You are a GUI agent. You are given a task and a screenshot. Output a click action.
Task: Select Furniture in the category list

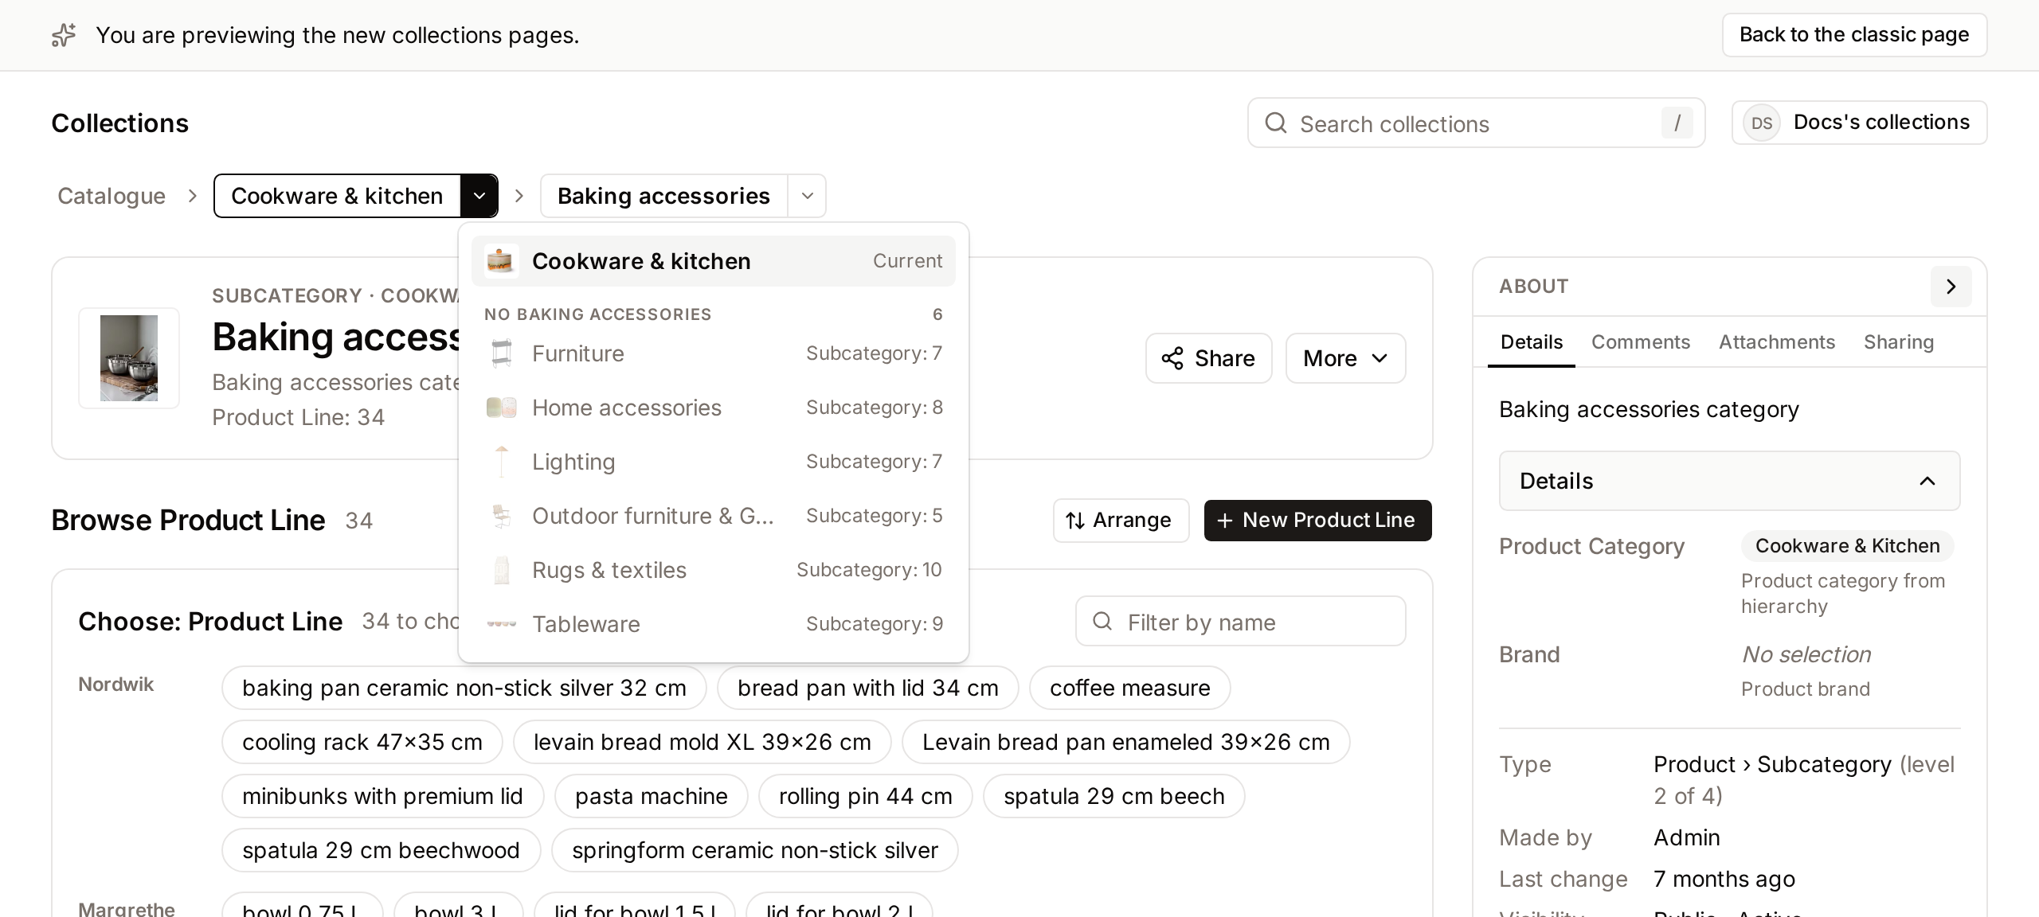(x=714, y=353)
